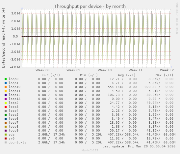This screenshot has width=180, height=154.
Task: Select the sr0 legend label
Action: 12,139
